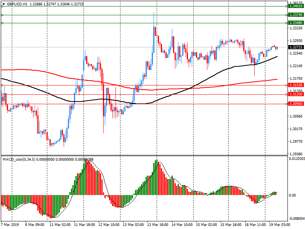Select the green 1.33740 price label
This screenshot has width=305, height=229.
click(x=296, y=15)
